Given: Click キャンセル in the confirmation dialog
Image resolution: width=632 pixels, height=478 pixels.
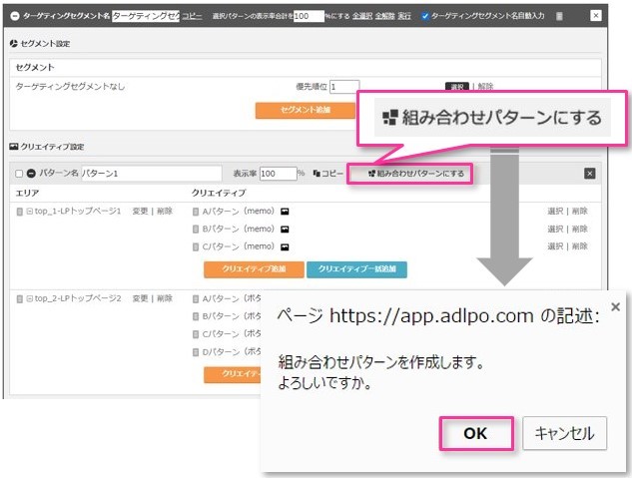Looking at the screenshot, I should (x=564, y=433).
